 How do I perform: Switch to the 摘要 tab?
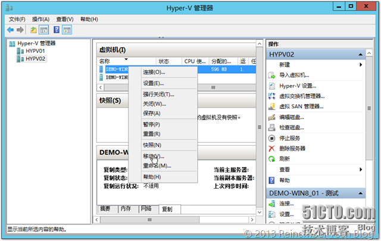point(107,208)
